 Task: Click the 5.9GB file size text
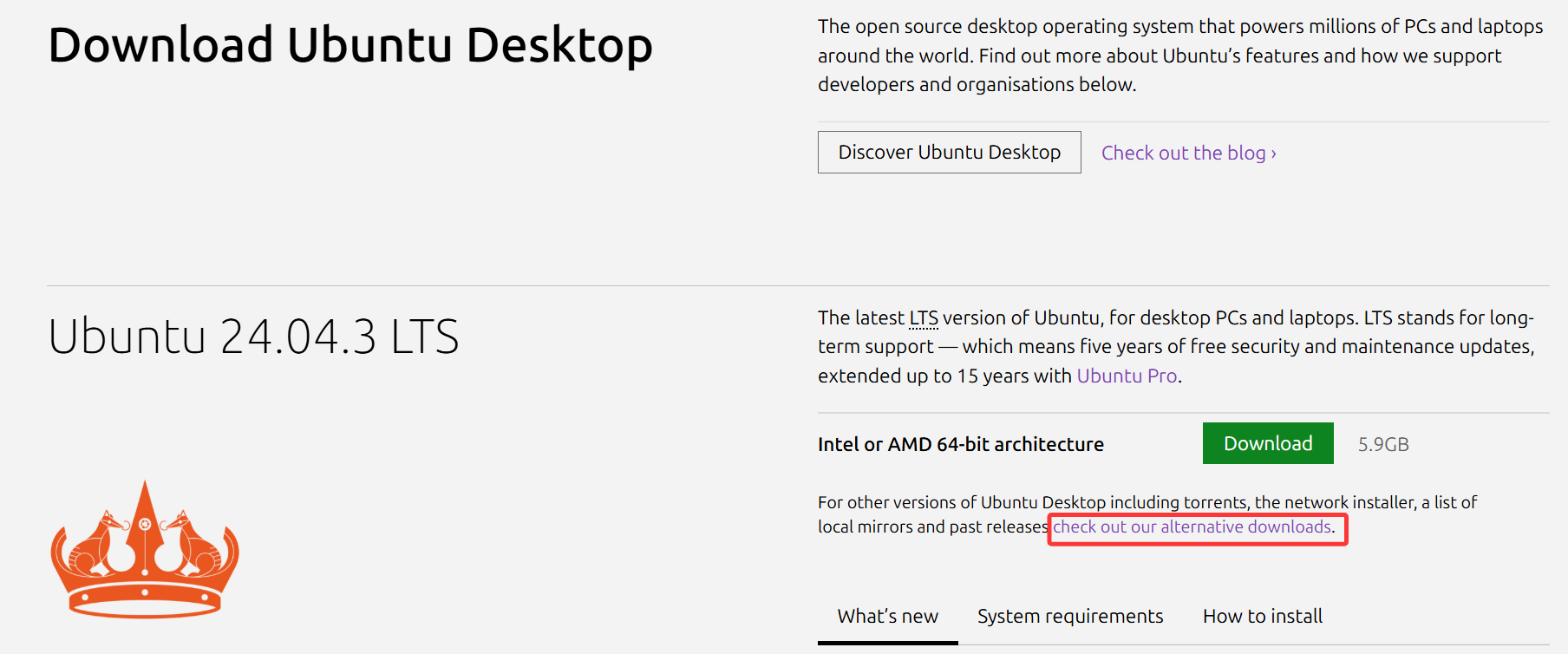pyautogui.click(x=1383, y=445)
